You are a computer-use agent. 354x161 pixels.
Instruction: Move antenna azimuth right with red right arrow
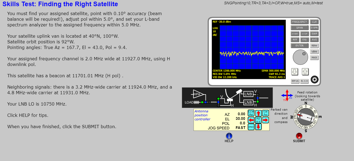click(265, 120)
